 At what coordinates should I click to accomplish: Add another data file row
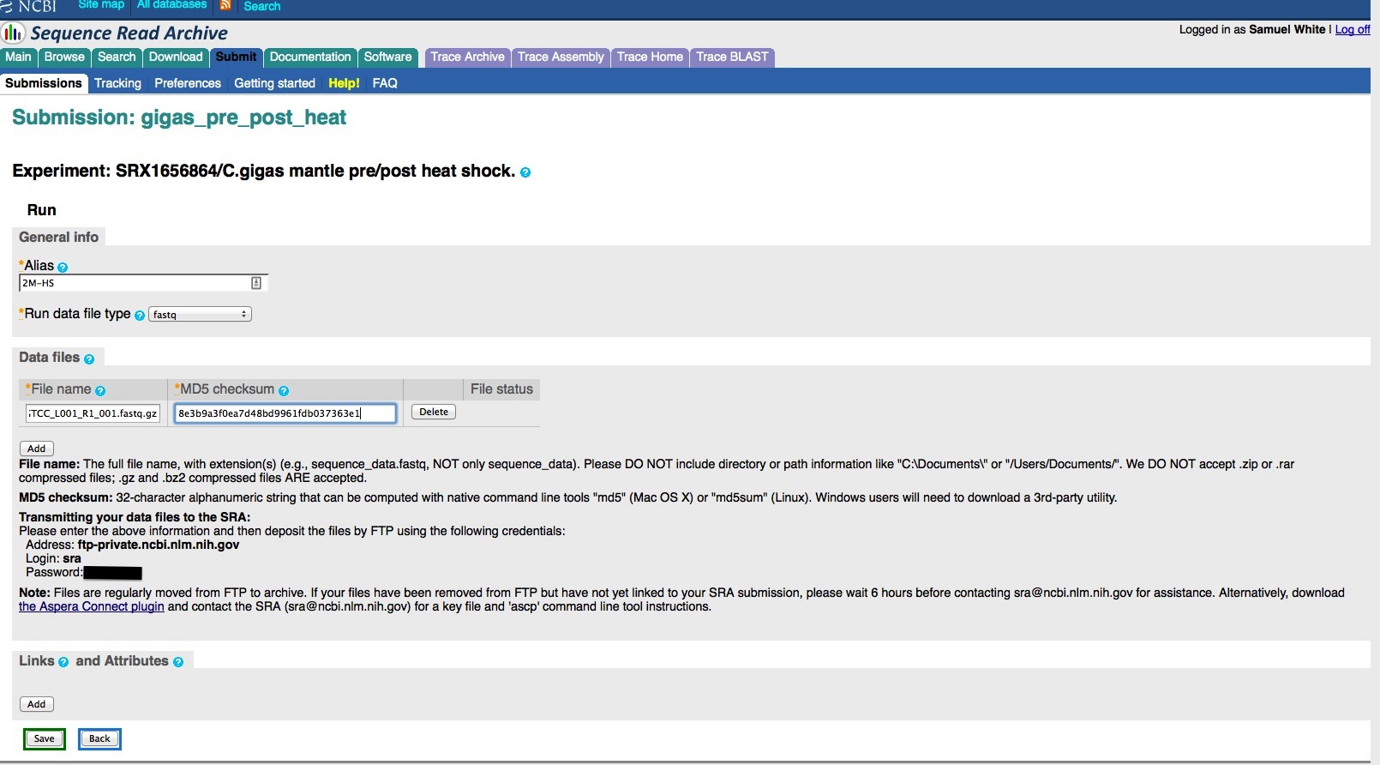[x=37, y=449]
